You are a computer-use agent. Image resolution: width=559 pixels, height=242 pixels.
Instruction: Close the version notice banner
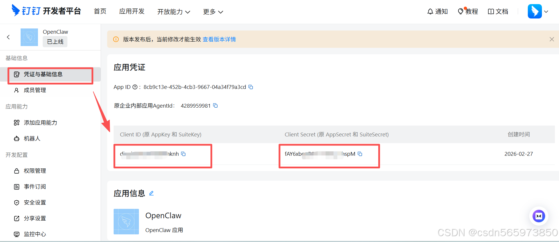click(x=552, y=39)
